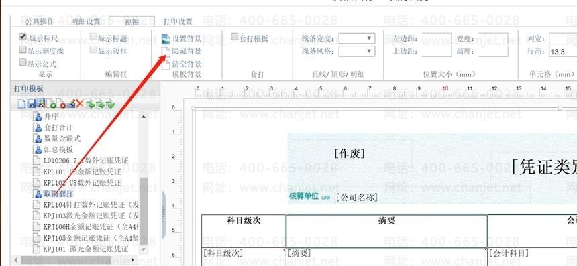Click the blue floppy-disk save icon
This screenshot has height=266, width=577.
pyautogui.click(x=32, y=104)
